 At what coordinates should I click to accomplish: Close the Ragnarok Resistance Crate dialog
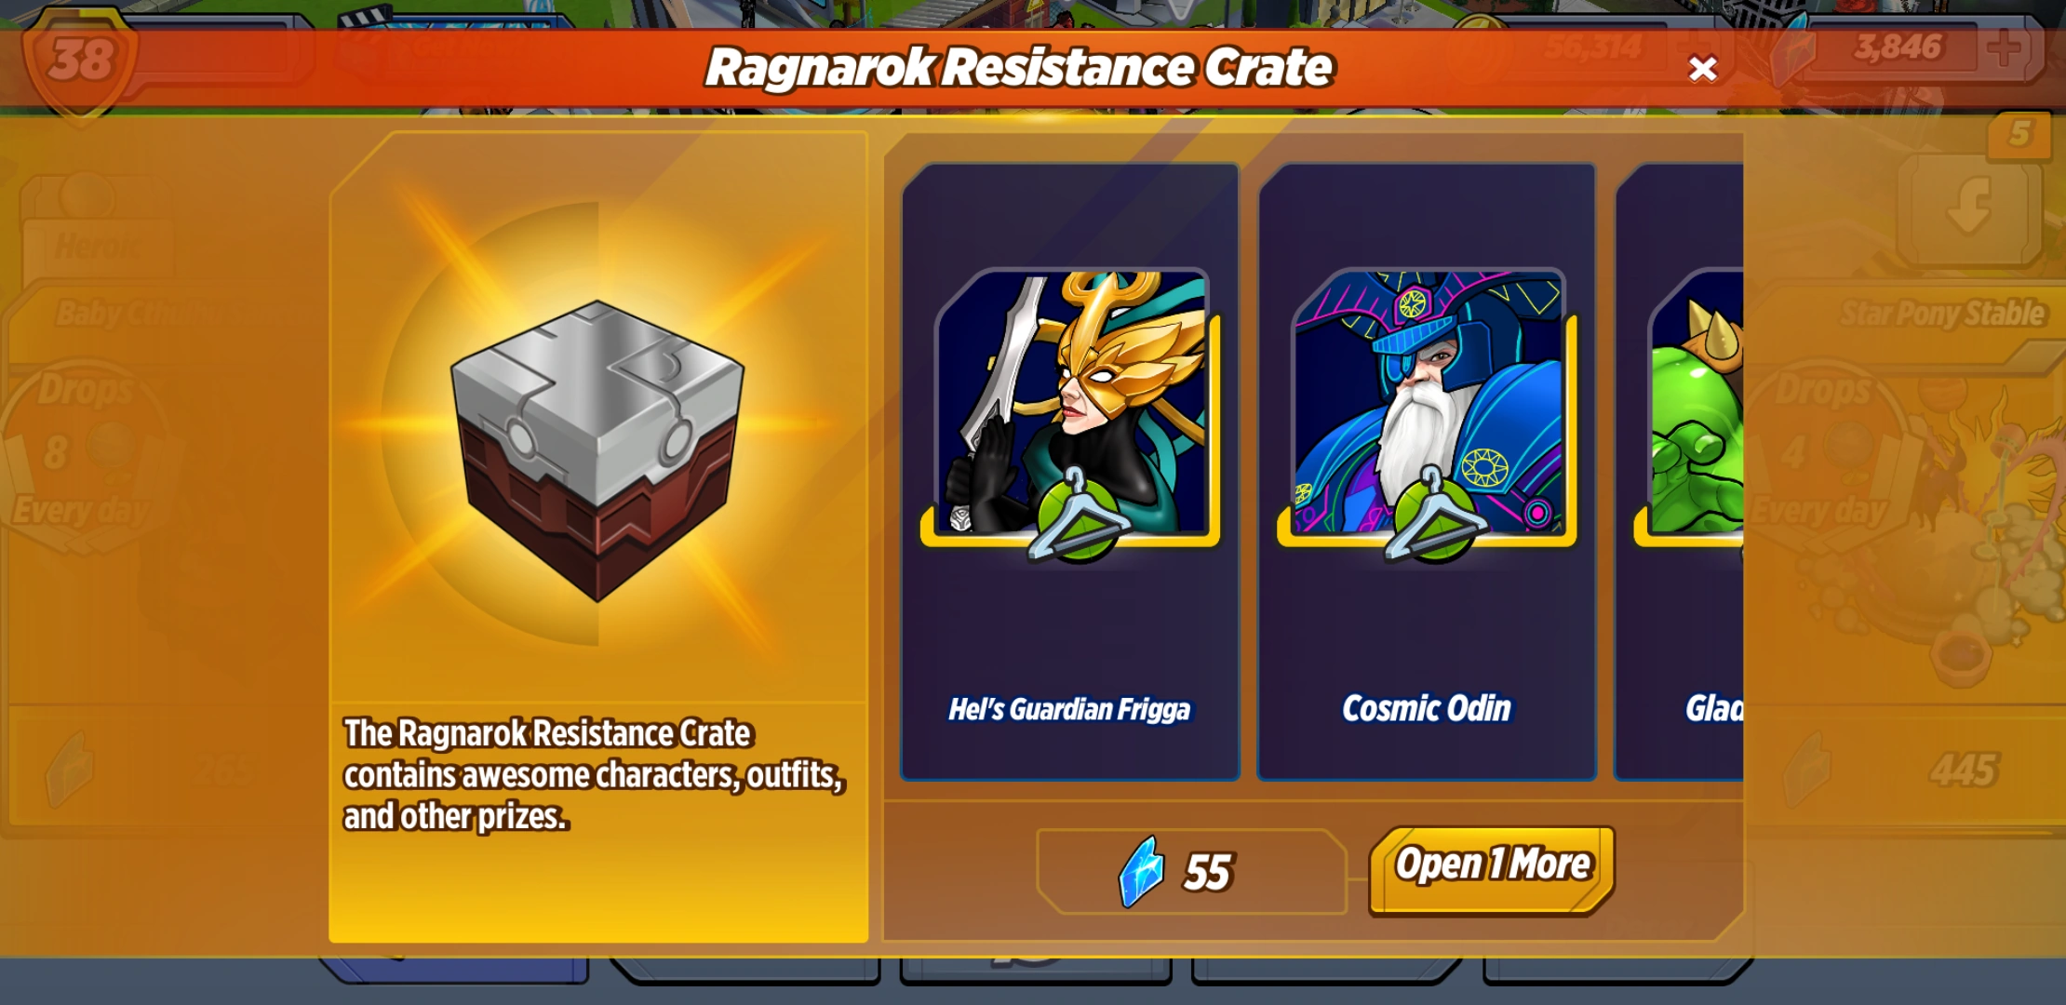[1702, 69]
